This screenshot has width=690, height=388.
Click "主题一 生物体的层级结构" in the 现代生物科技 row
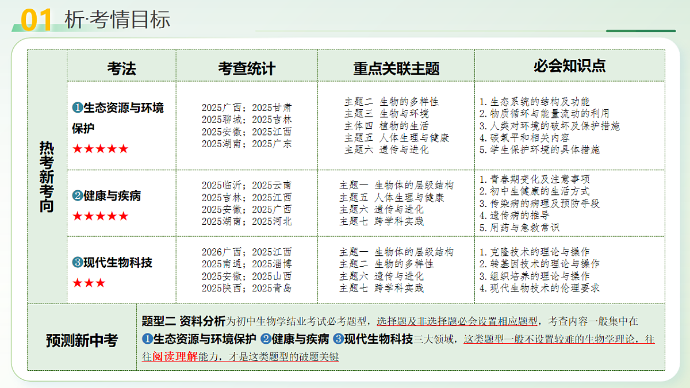pos(397,252)
